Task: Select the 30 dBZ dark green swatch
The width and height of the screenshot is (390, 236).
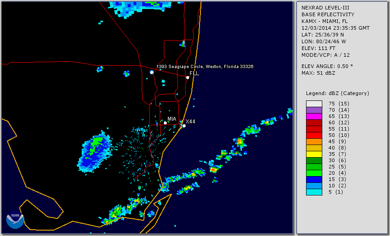Action: click(314, 160)
